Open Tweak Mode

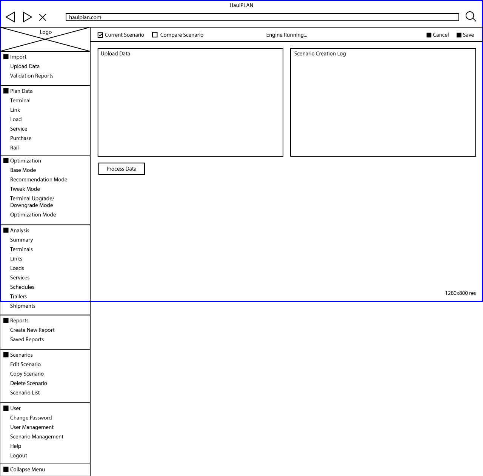[25, 189]
